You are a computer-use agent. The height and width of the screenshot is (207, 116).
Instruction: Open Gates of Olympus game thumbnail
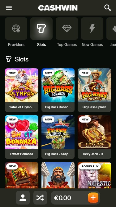[x=22, y=85]
